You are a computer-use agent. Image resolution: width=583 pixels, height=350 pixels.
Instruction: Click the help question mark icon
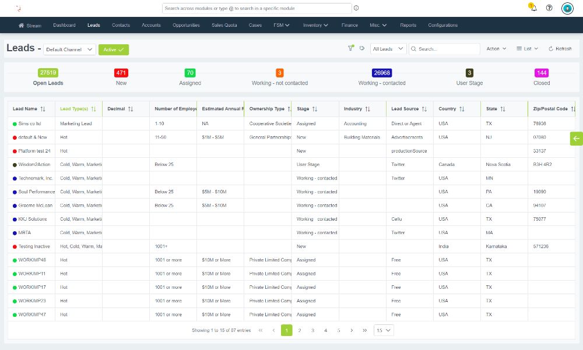click(x=549, y=8)
